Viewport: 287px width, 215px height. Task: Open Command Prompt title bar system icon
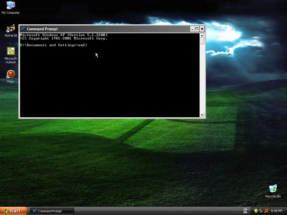coord(23,29)
